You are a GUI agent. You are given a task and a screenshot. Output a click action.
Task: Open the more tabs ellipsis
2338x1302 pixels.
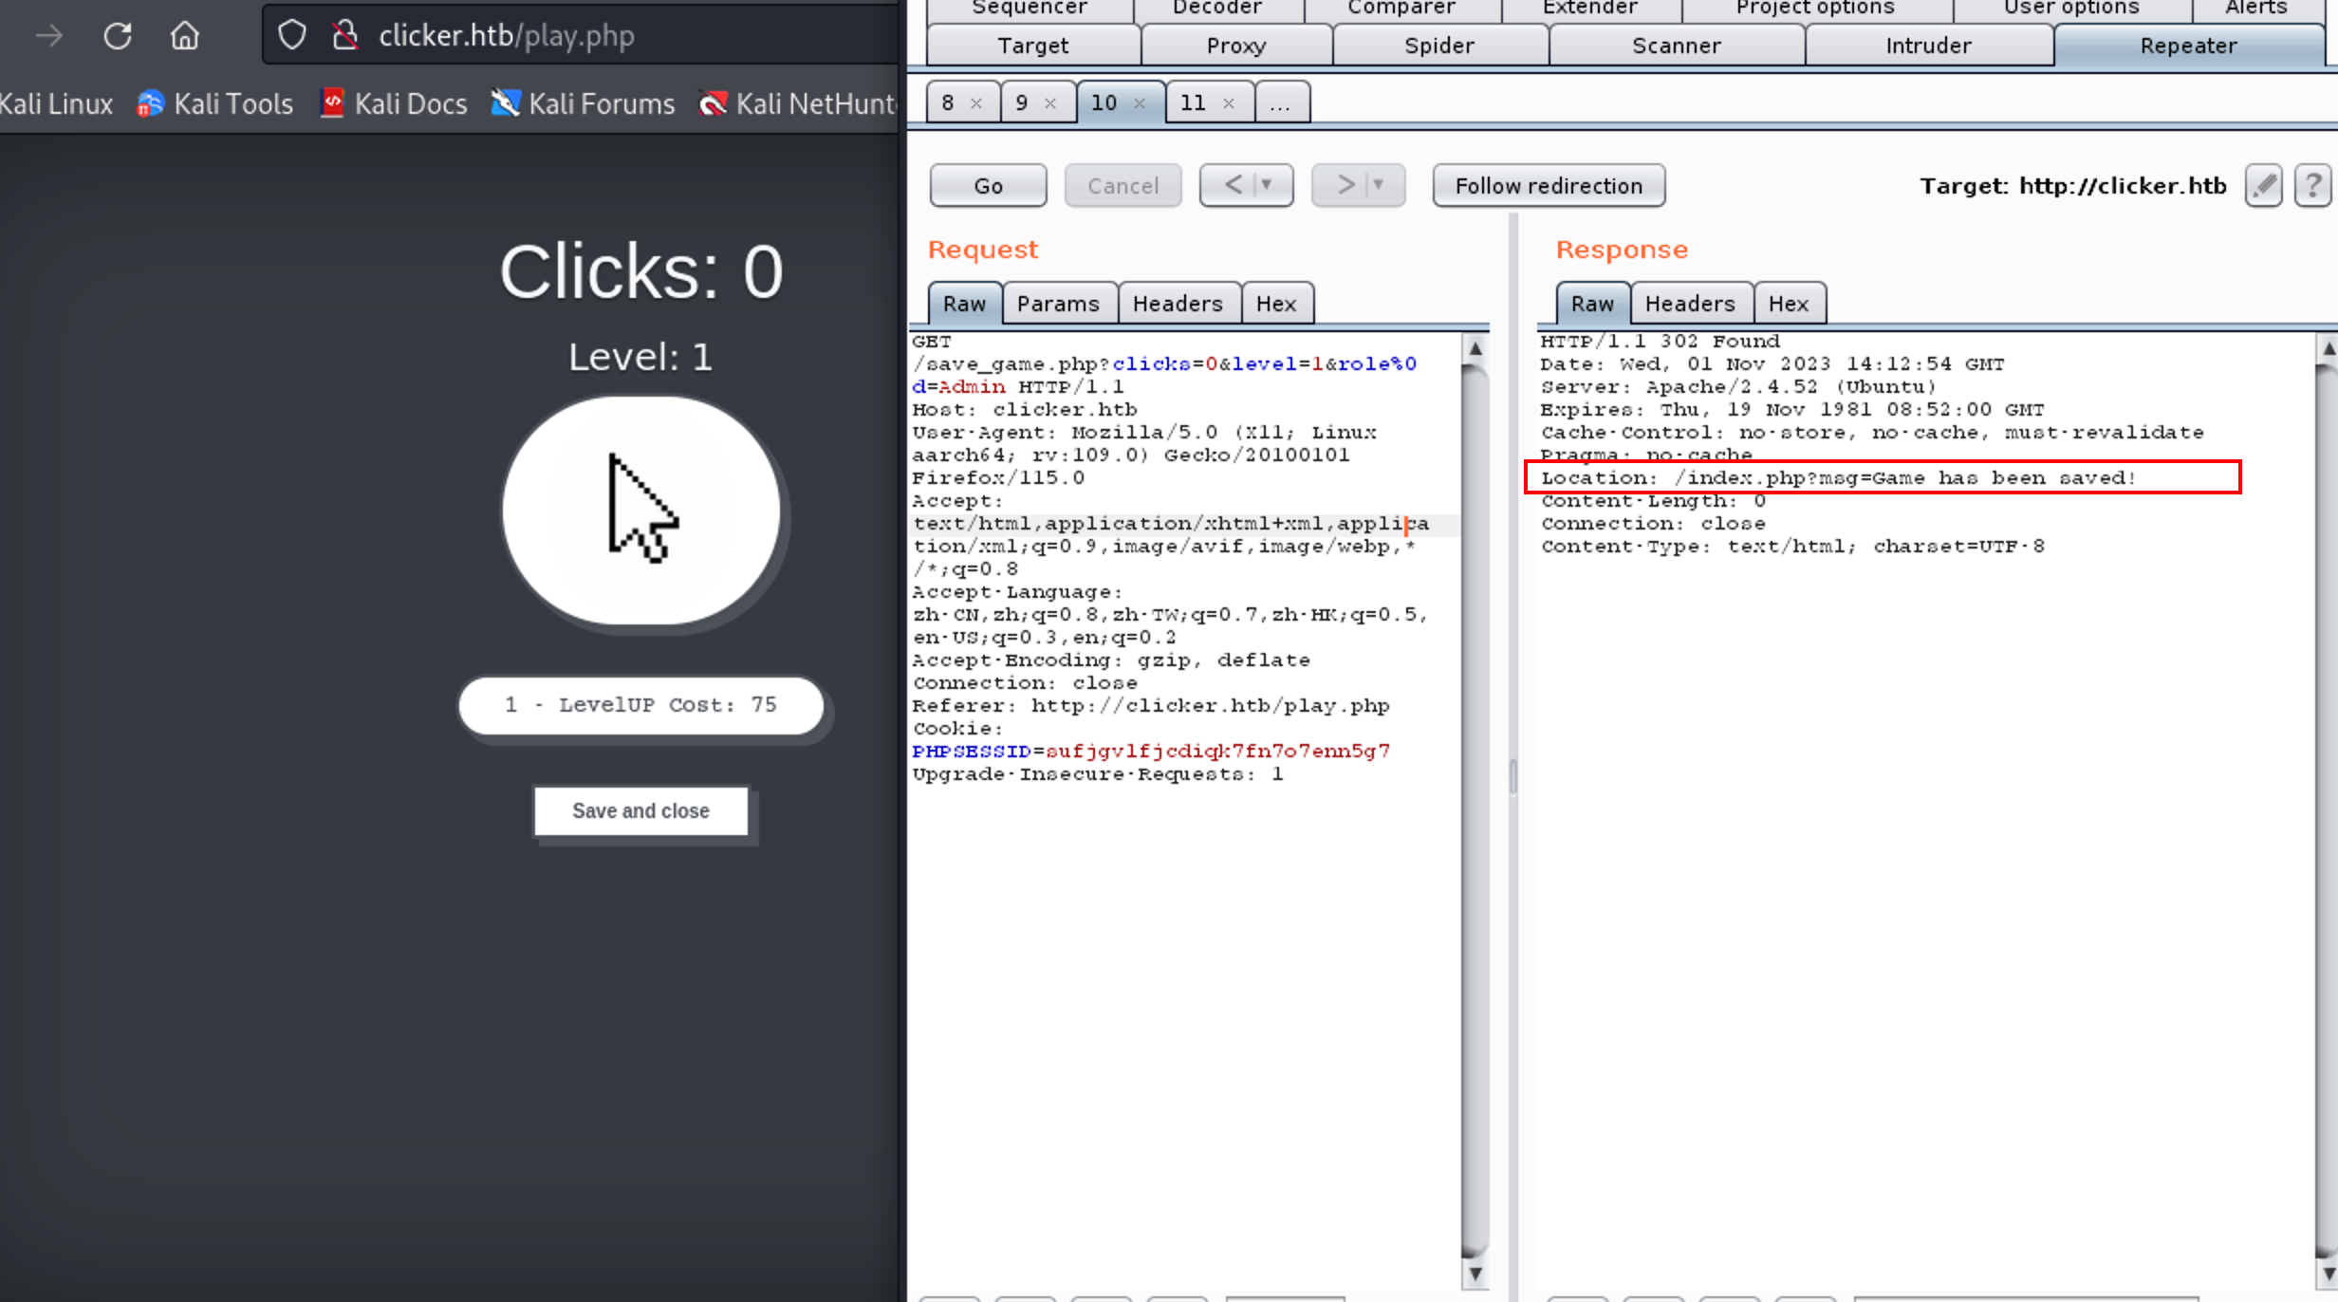point(1280,103)
